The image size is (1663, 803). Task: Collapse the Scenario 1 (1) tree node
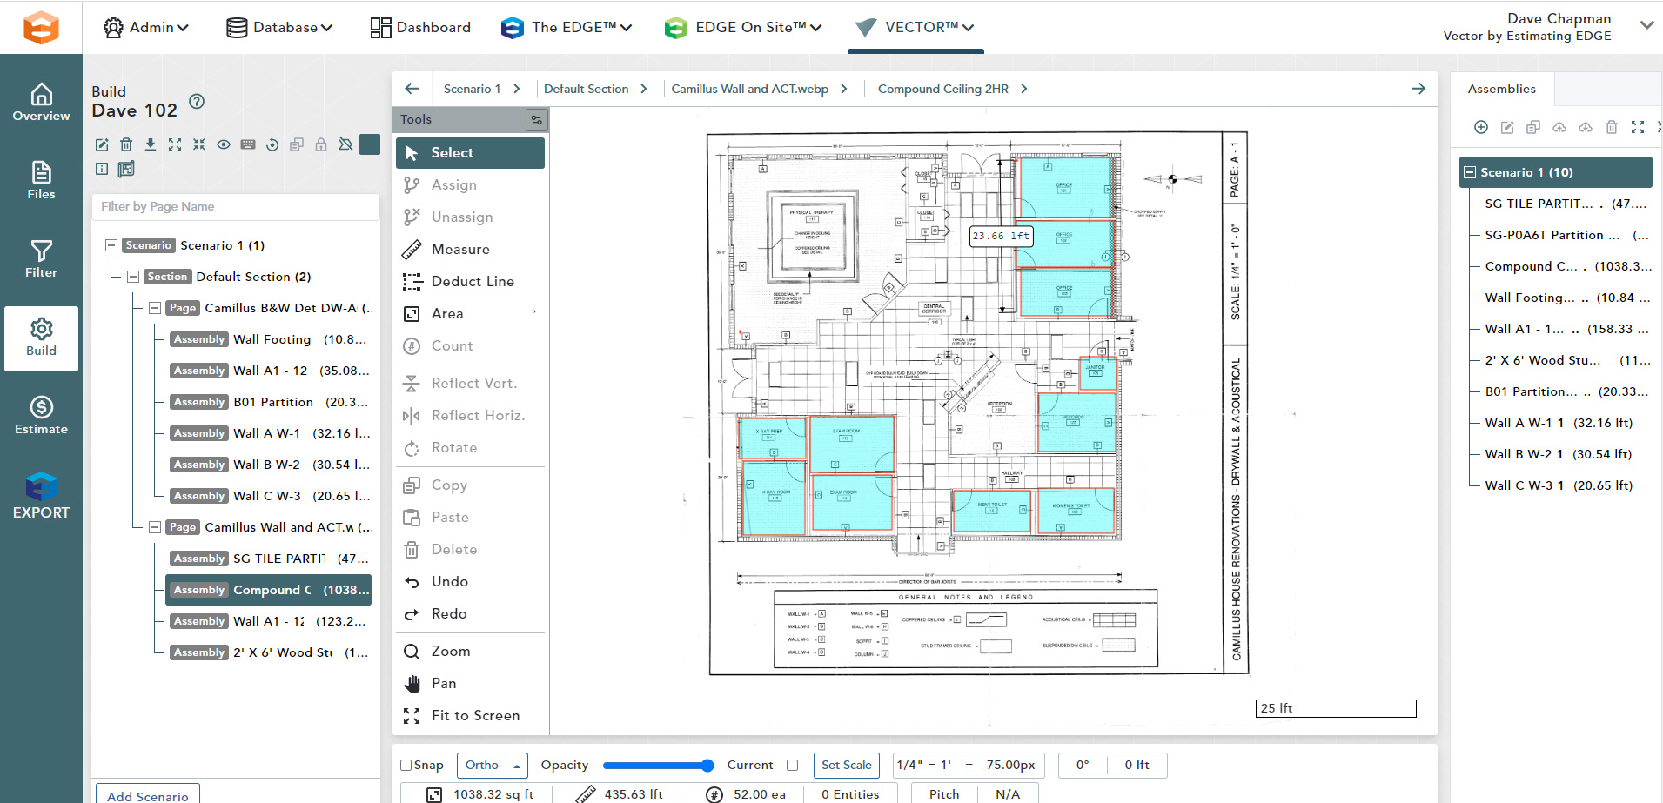pos(111,245)
